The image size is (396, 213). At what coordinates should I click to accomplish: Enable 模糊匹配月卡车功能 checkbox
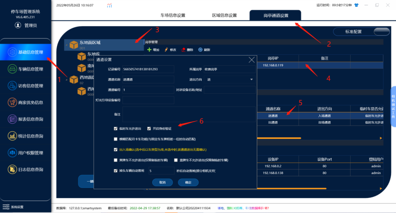(x=116, y=139)
